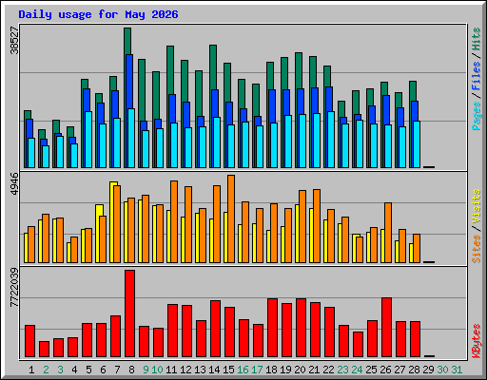Click the red KBytes bar for day 2

point(44,350)
